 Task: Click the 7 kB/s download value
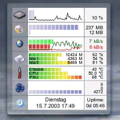click(96, 41)
